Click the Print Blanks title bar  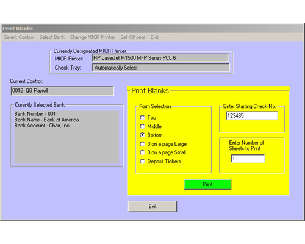coord(152,29)
